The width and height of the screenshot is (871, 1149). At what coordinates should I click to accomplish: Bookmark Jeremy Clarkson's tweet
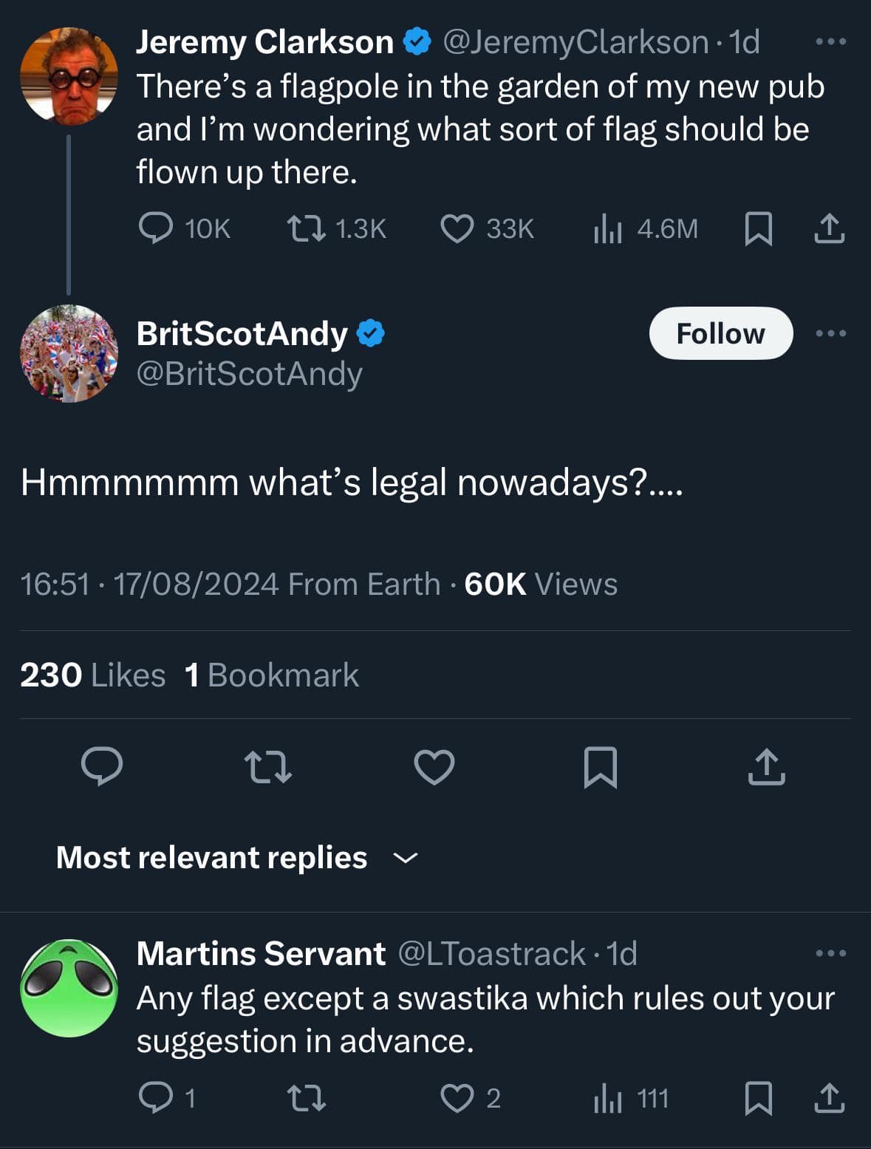click(x=758, y=228)
